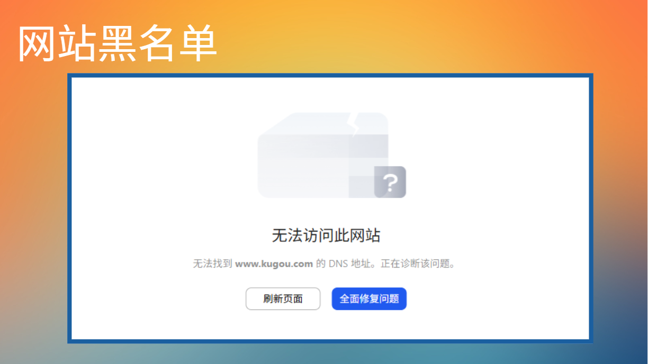Click the 正在诊断该问题 message text
The height and width of the screenshot is (364, 648).
pyautogui.click(x=418, y=263)
